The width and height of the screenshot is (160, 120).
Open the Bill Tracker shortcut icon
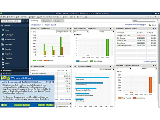coord(3,44)
